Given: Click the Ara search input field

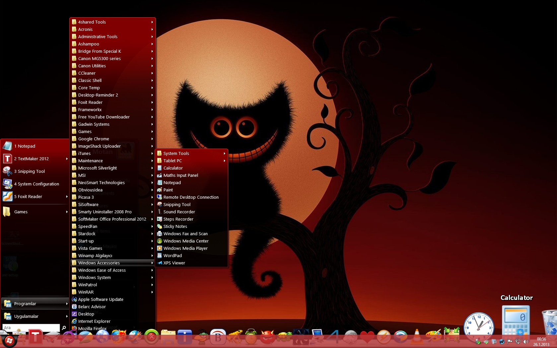Looking at the screenshot, I should coord(31,327).
